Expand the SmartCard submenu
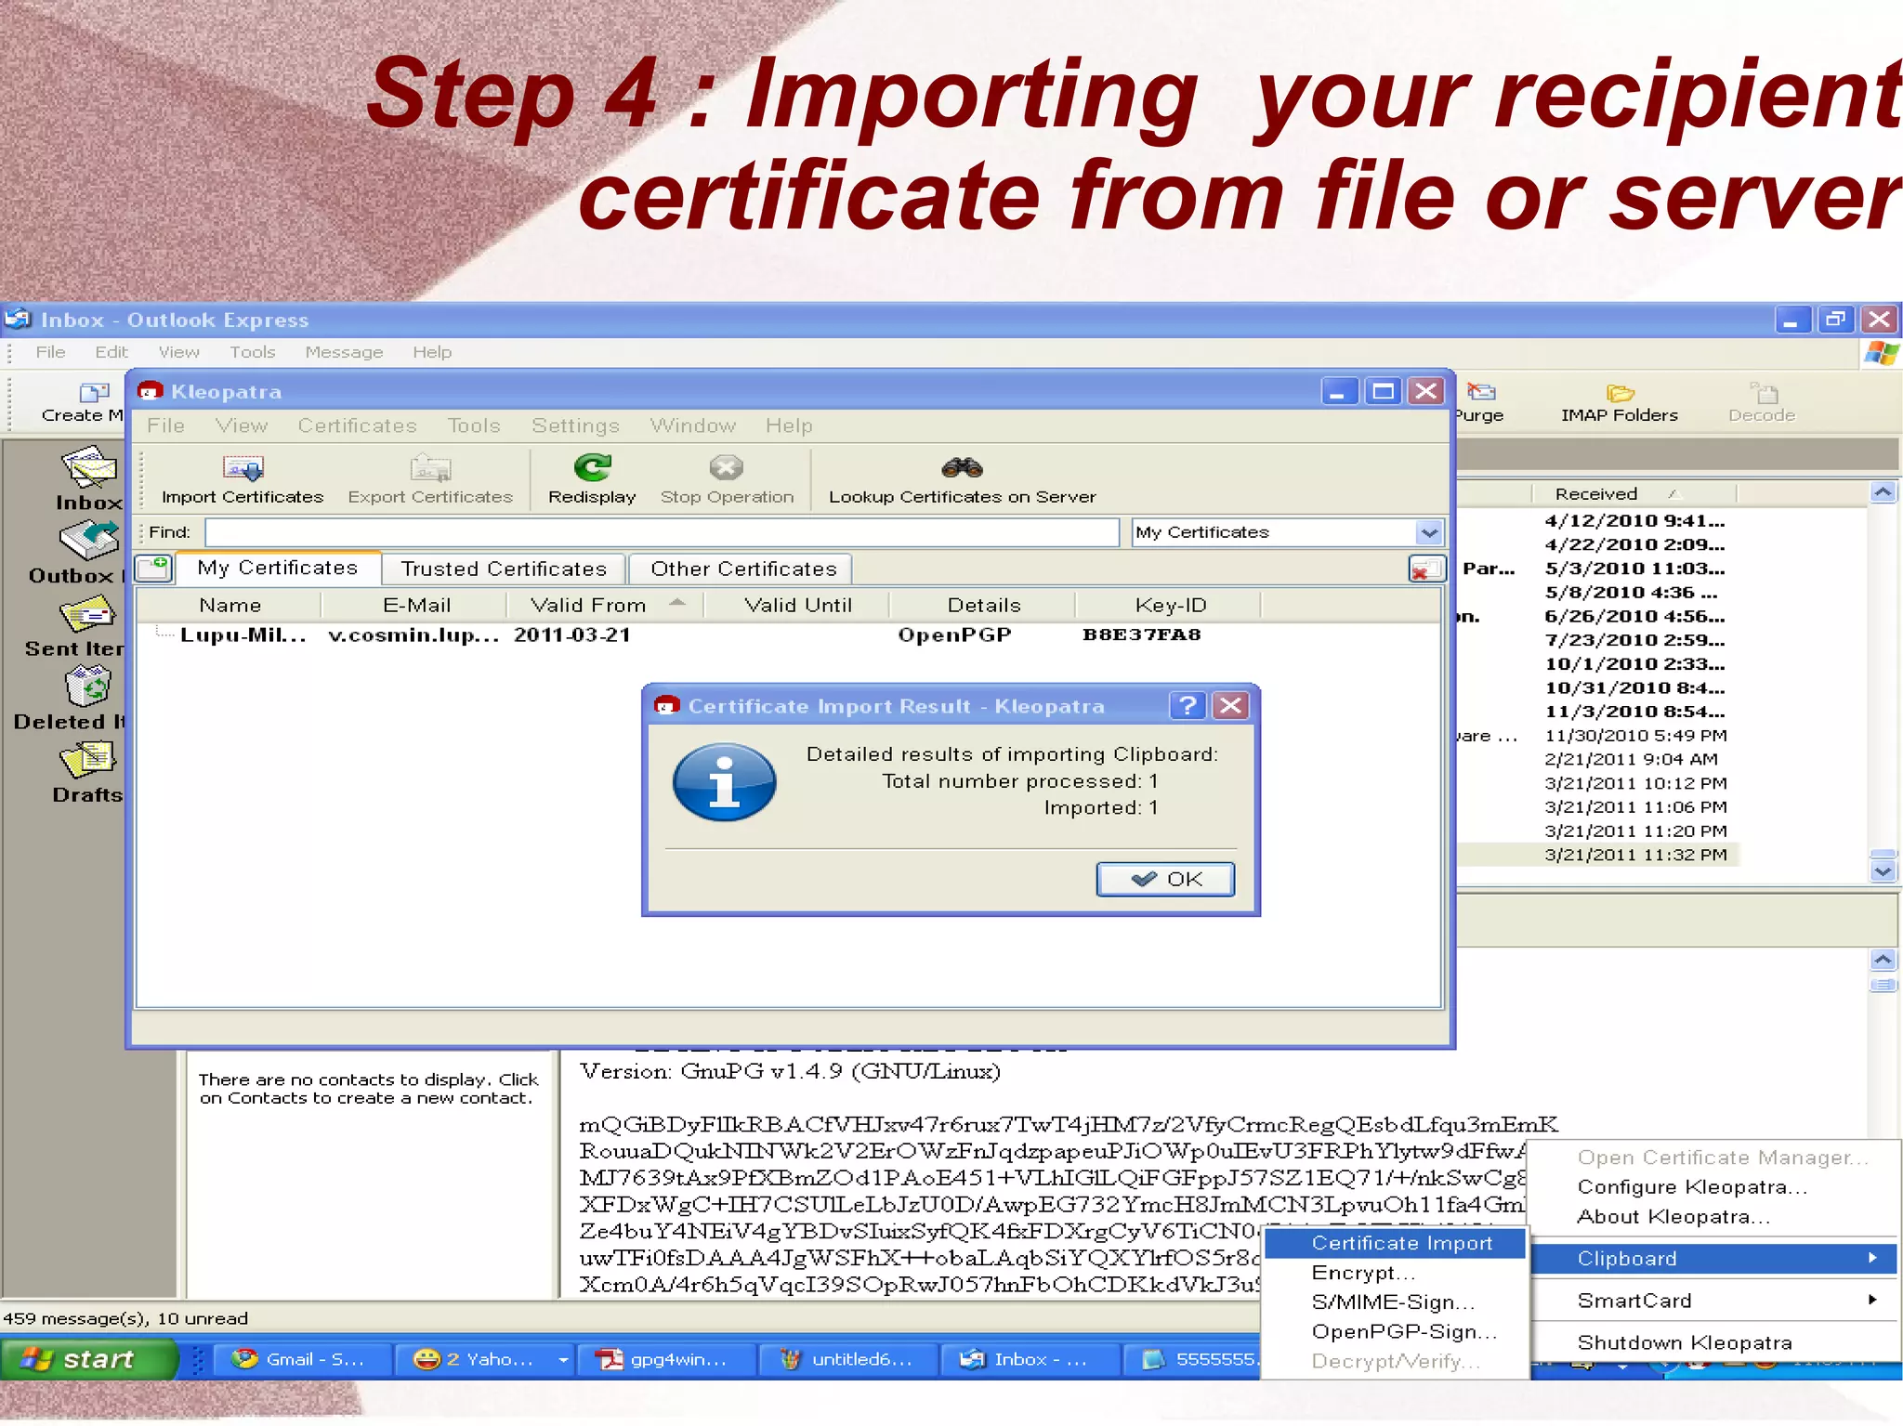This screenshot has width=1903, height=1426. click(x=1715, y=1301)
